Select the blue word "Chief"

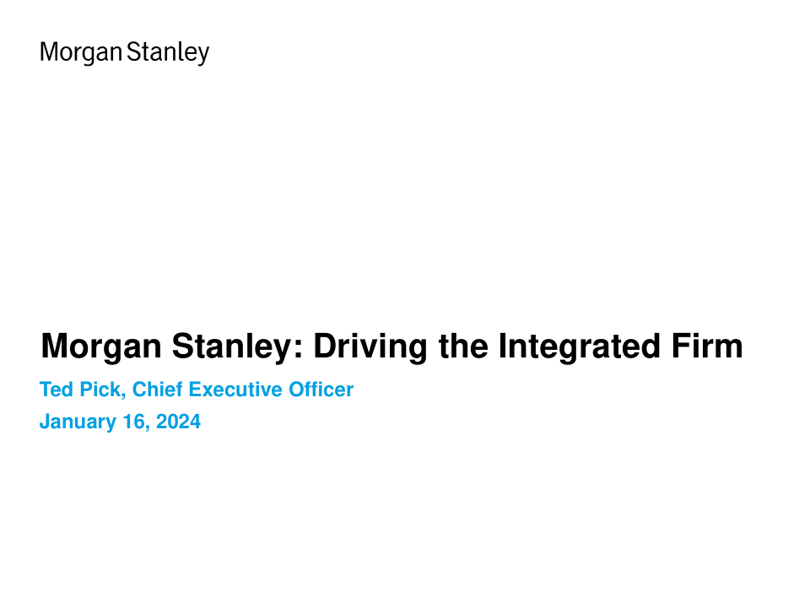pyautogui.click(x=159, y=390)
